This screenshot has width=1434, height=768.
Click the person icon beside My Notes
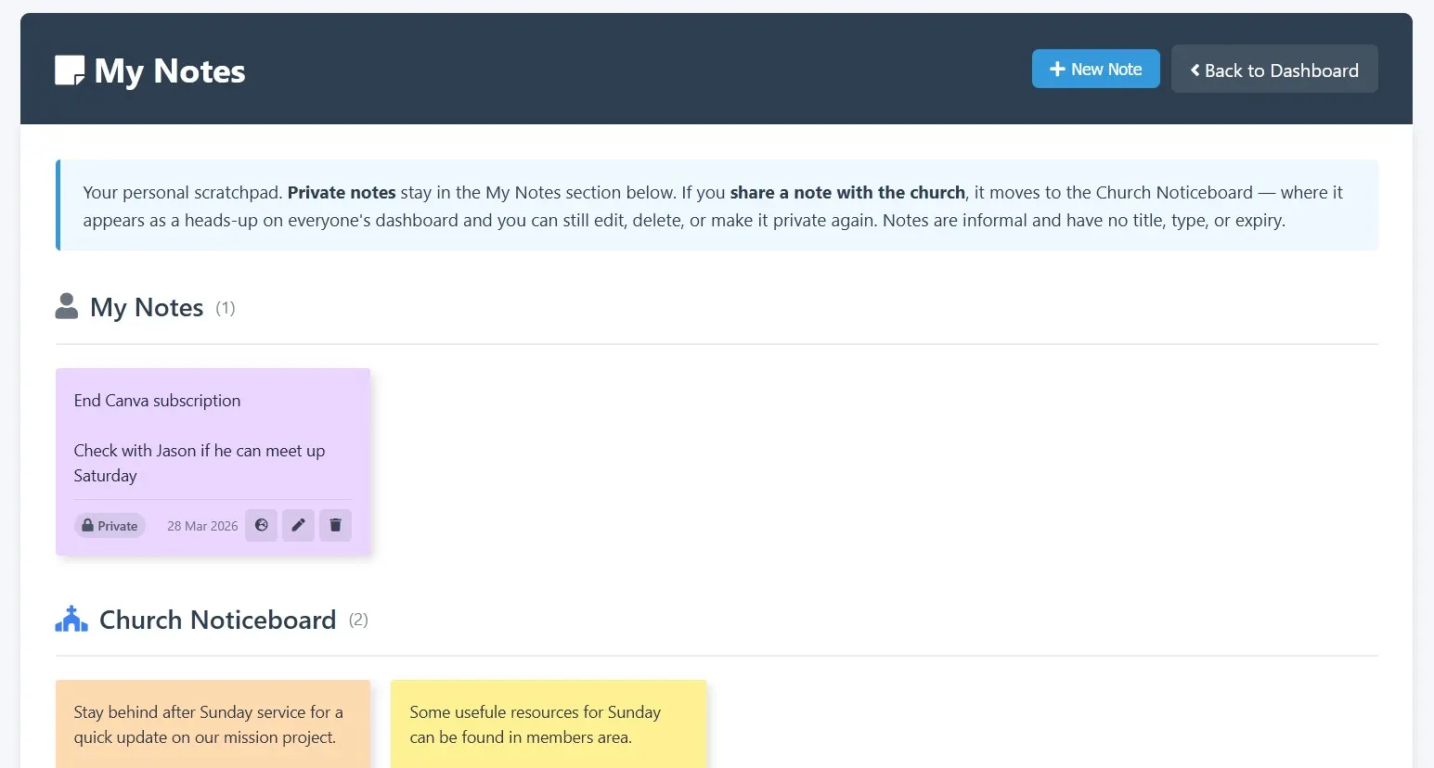coord(67,306)
